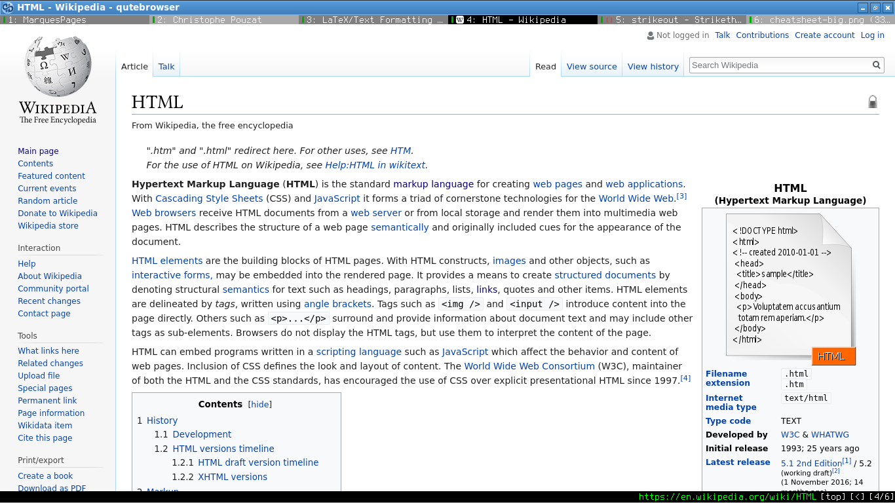Image resolution: width=895 pixels, height=503 pixels.
Task: Follow the Cascading Style Sheets link
Action: pyautogui.click(x=209, y=198)
